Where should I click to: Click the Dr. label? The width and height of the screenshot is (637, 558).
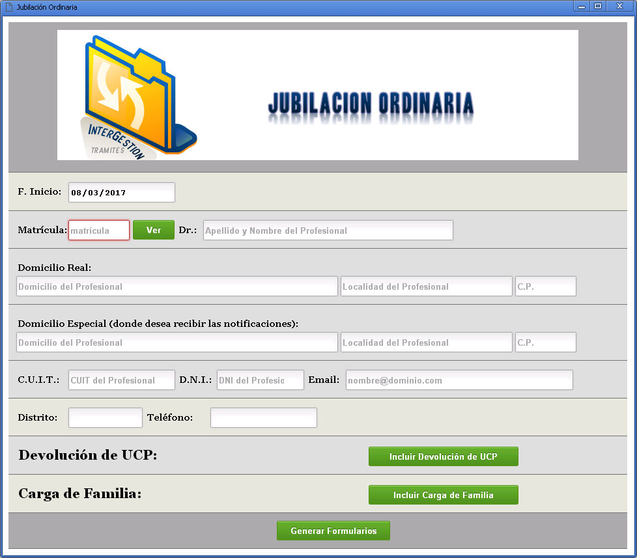tap(188, 230)
